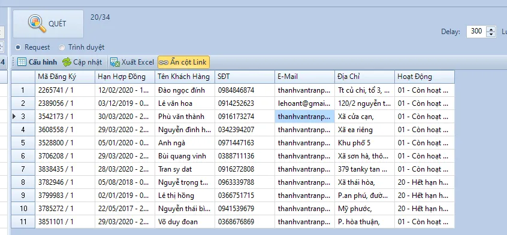Sort by Hạn Hợp Đồng column header

pos(125,77)
